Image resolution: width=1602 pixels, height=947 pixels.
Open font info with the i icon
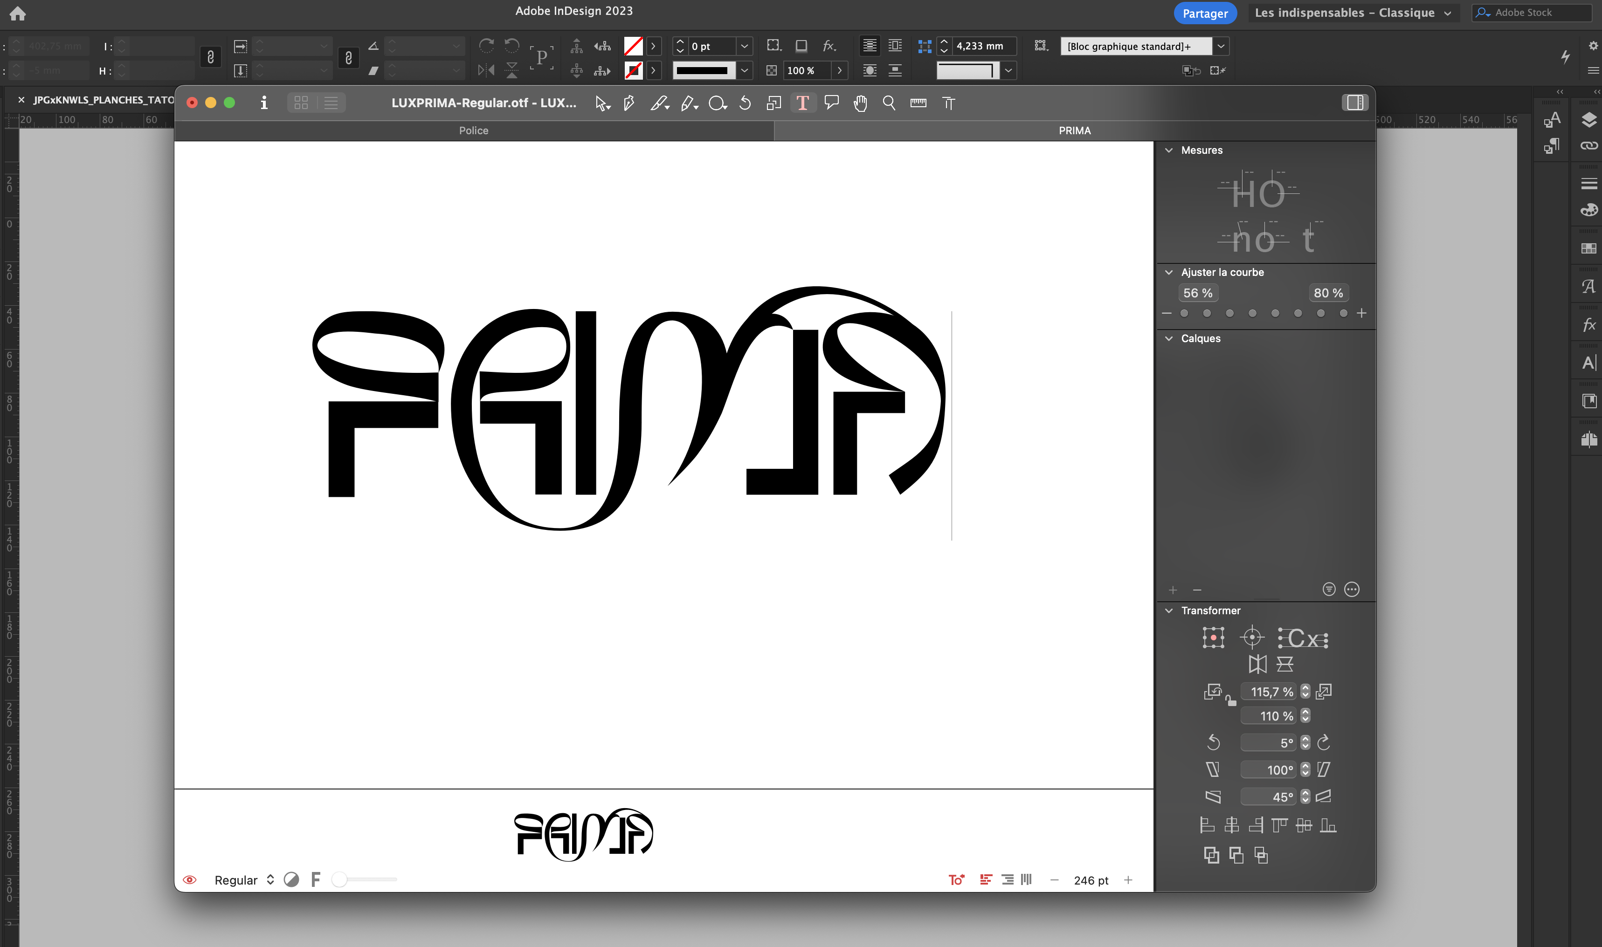point(263,103)
